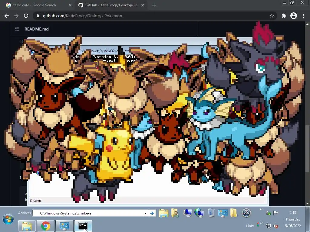Click the muted volume tray icon

point(275,226)
